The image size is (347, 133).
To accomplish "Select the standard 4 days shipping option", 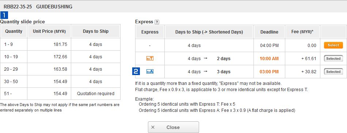I will click(333, 45).
